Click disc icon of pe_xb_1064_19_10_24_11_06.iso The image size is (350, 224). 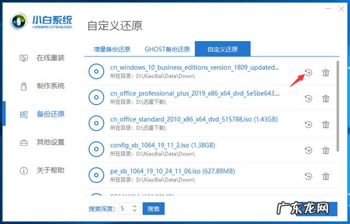pyautogui.click(x=96, y=175)
